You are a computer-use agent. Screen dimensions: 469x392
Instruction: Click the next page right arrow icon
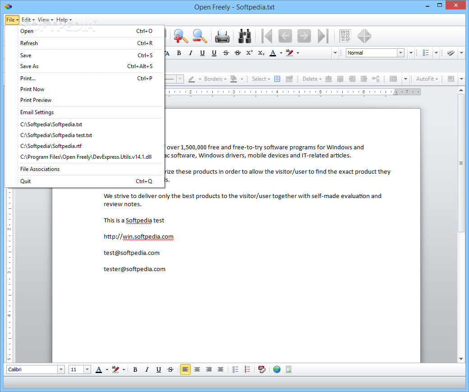(304, 36)
